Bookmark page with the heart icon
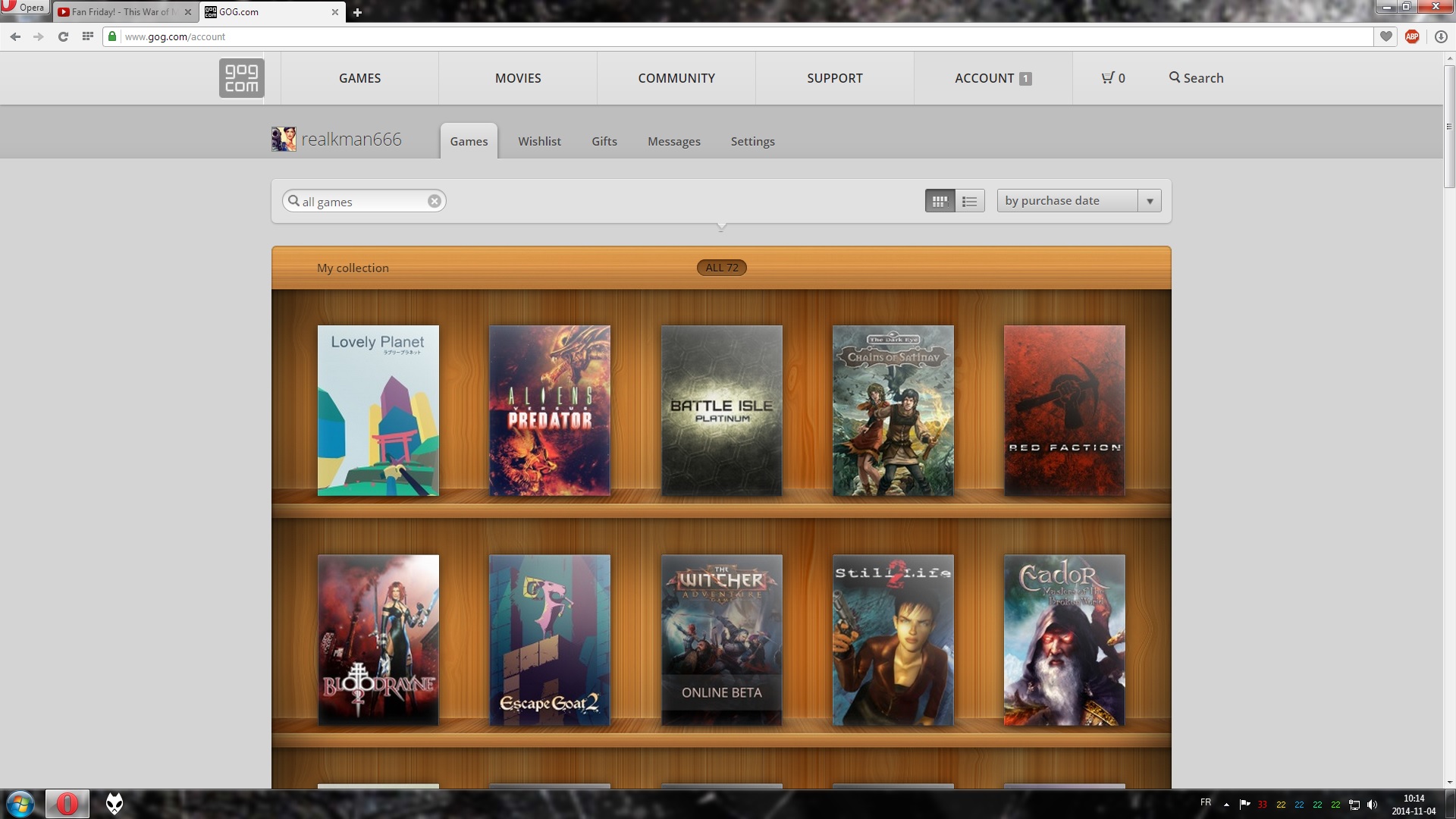 pyautogui.click(x=1386, y=36)
